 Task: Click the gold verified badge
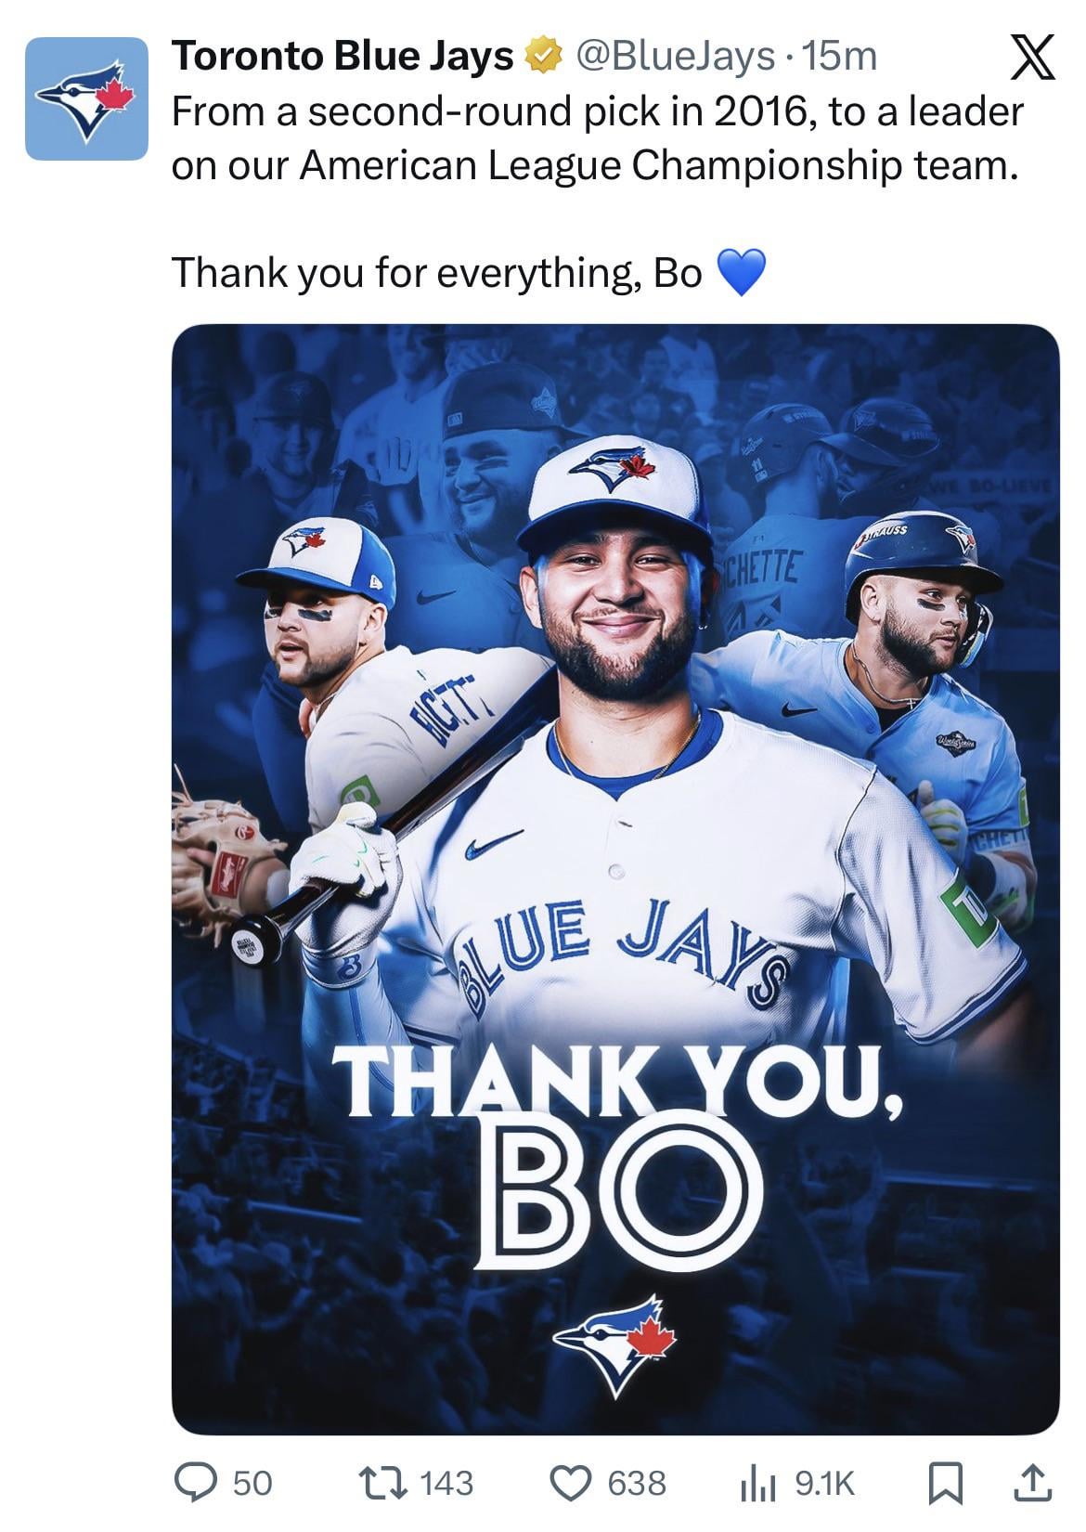(x=545, y=57)
